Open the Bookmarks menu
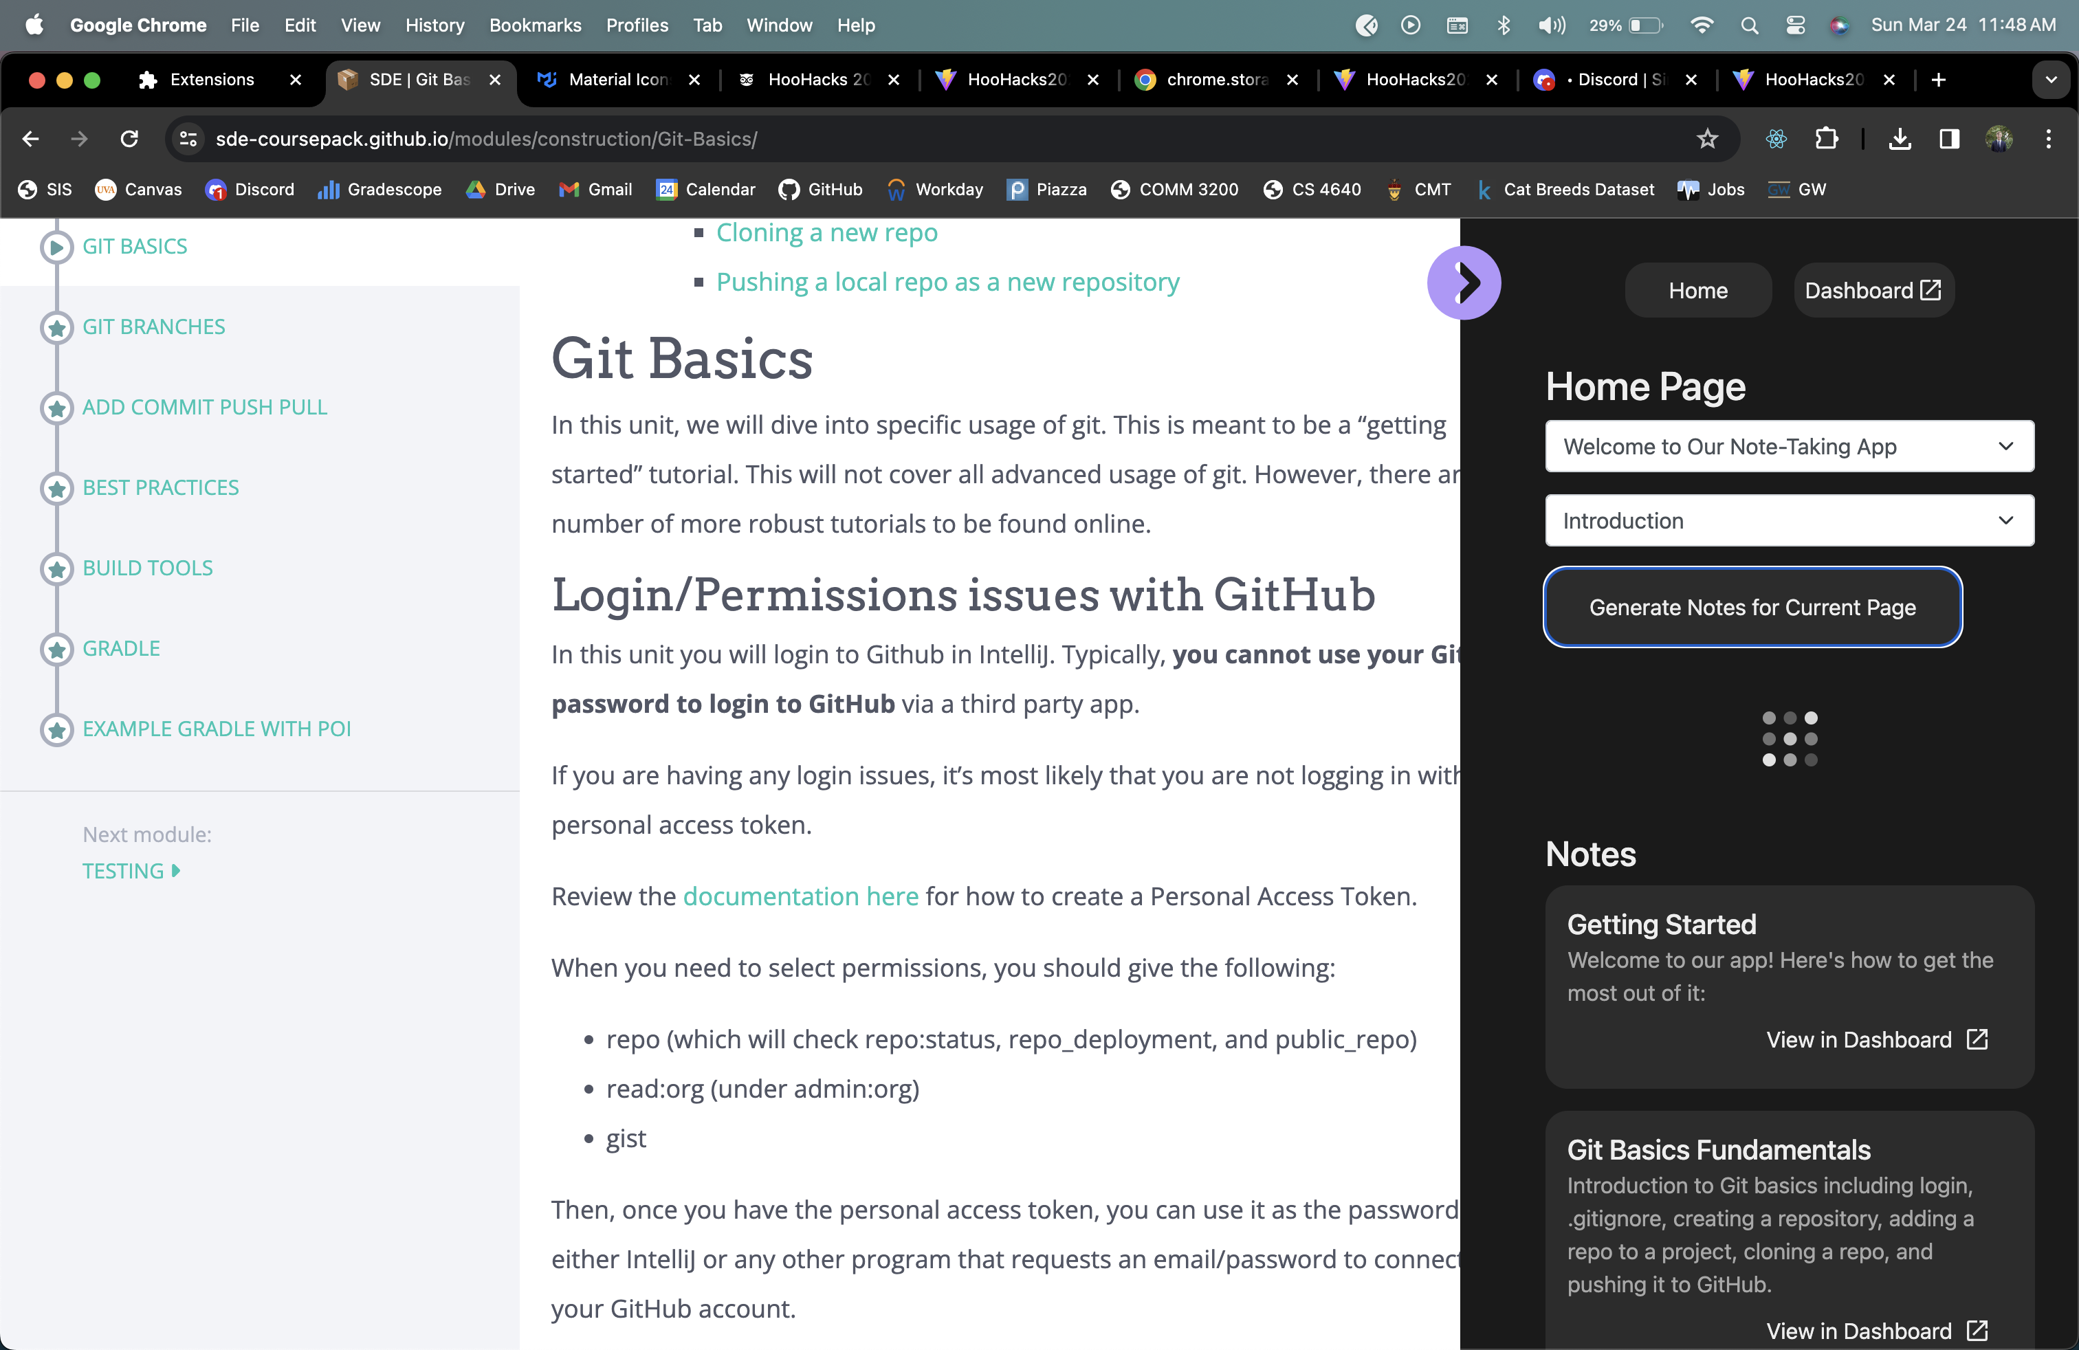Viewport: 2079px width, 1350px height. coord(535,25)
